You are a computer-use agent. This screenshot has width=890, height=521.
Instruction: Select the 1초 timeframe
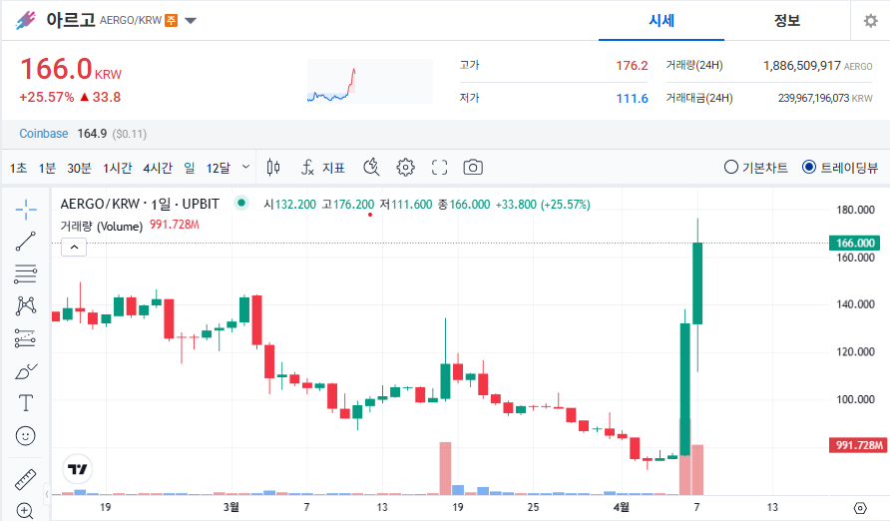18,168
